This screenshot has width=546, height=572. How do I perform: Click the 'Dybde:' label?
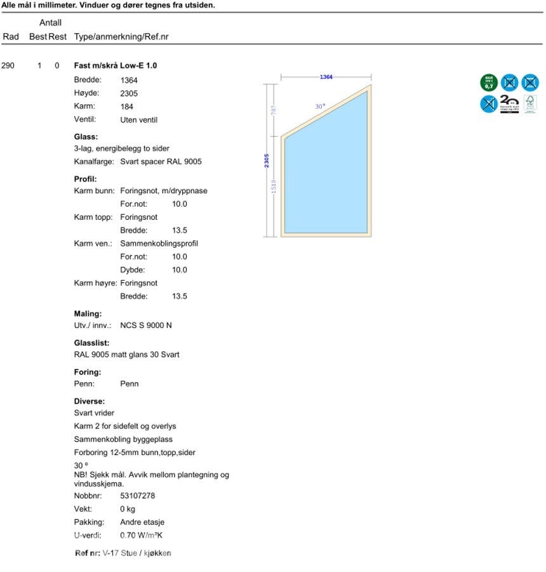pyautogui.click(x=132, y=270)
